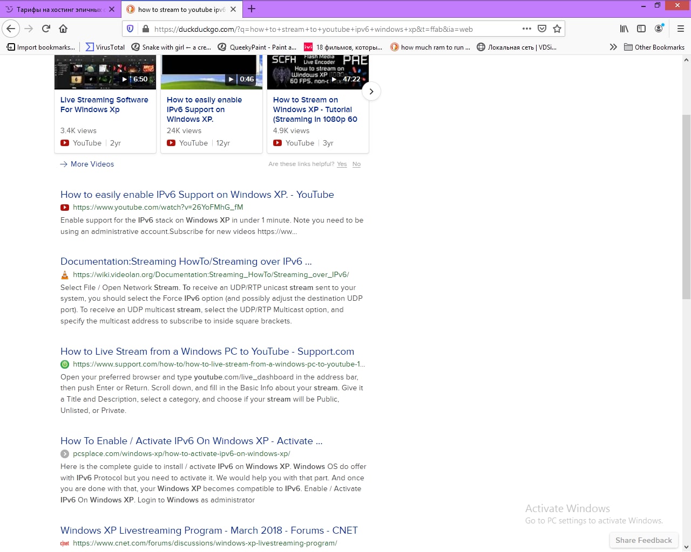
Task: Click VLC cone favicon on videolan result
Action: pyautogui.click(x=65, y=274)
